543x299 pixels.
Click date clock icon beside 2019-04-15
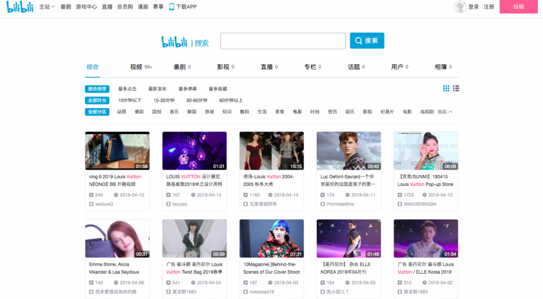pyautogui.click(x=116, y=195)
